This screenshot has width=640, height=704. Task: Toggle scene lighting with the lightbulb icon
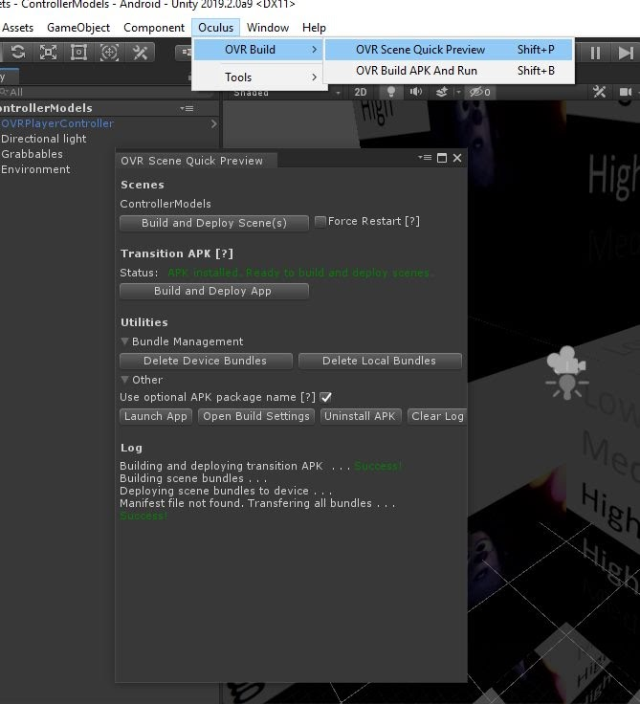point(390,92)
